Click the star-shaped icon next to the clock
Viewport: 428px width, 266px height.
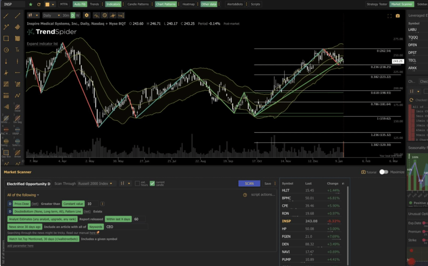point(113,15)
